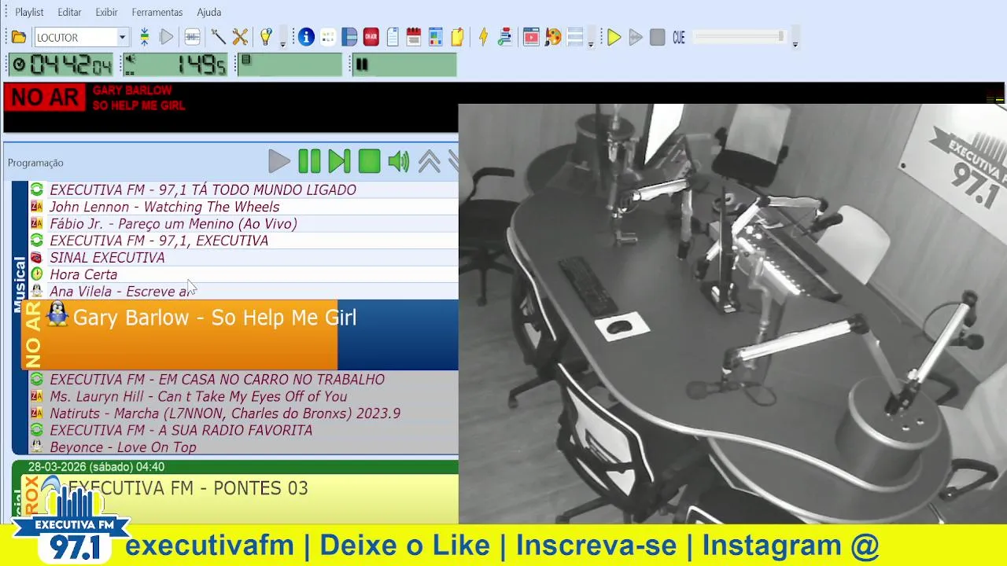Open the Ferramentas menu

pos(157,12)
